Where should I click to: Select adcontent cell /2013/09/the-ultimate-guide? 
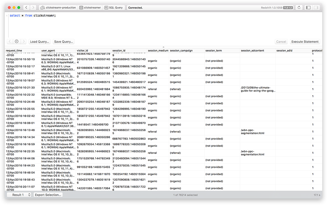[258, 89]
